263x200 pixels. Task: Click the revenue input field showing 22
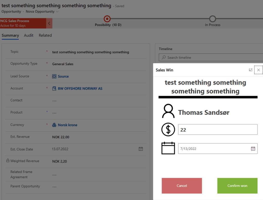pyautogui.click(x=217, y=130)
